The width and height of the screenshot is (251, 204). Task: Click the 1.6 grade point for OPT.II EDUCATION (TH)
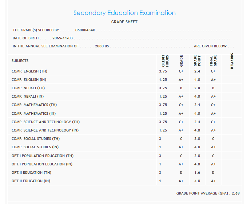197,173
